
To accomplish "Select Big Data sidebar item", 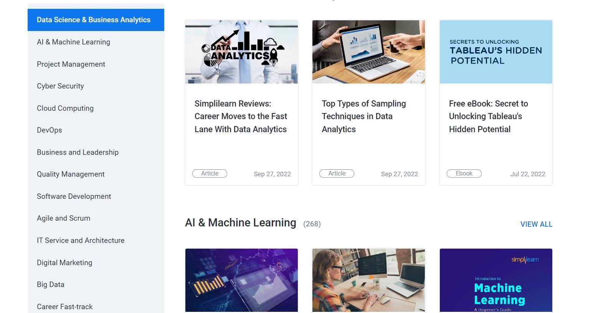I will [x=96, y=285].
